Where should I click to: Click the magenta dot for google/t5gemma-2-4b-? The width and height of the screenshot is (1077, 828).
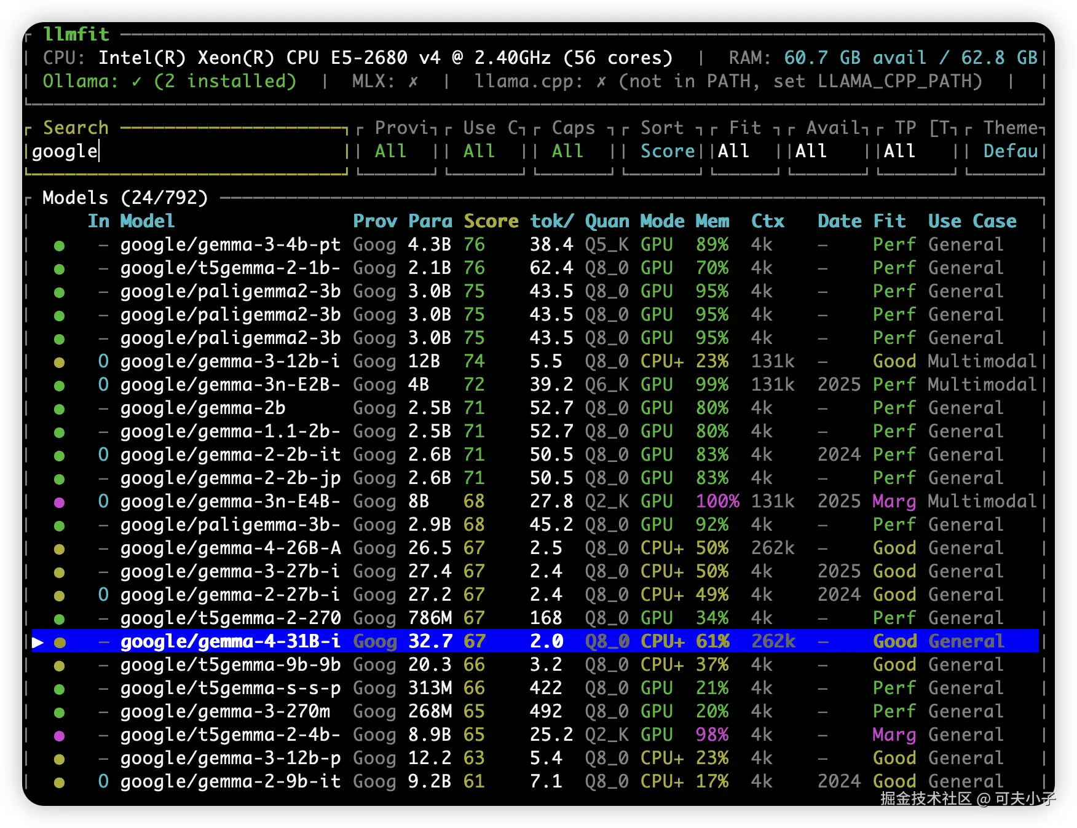(59, 736)
